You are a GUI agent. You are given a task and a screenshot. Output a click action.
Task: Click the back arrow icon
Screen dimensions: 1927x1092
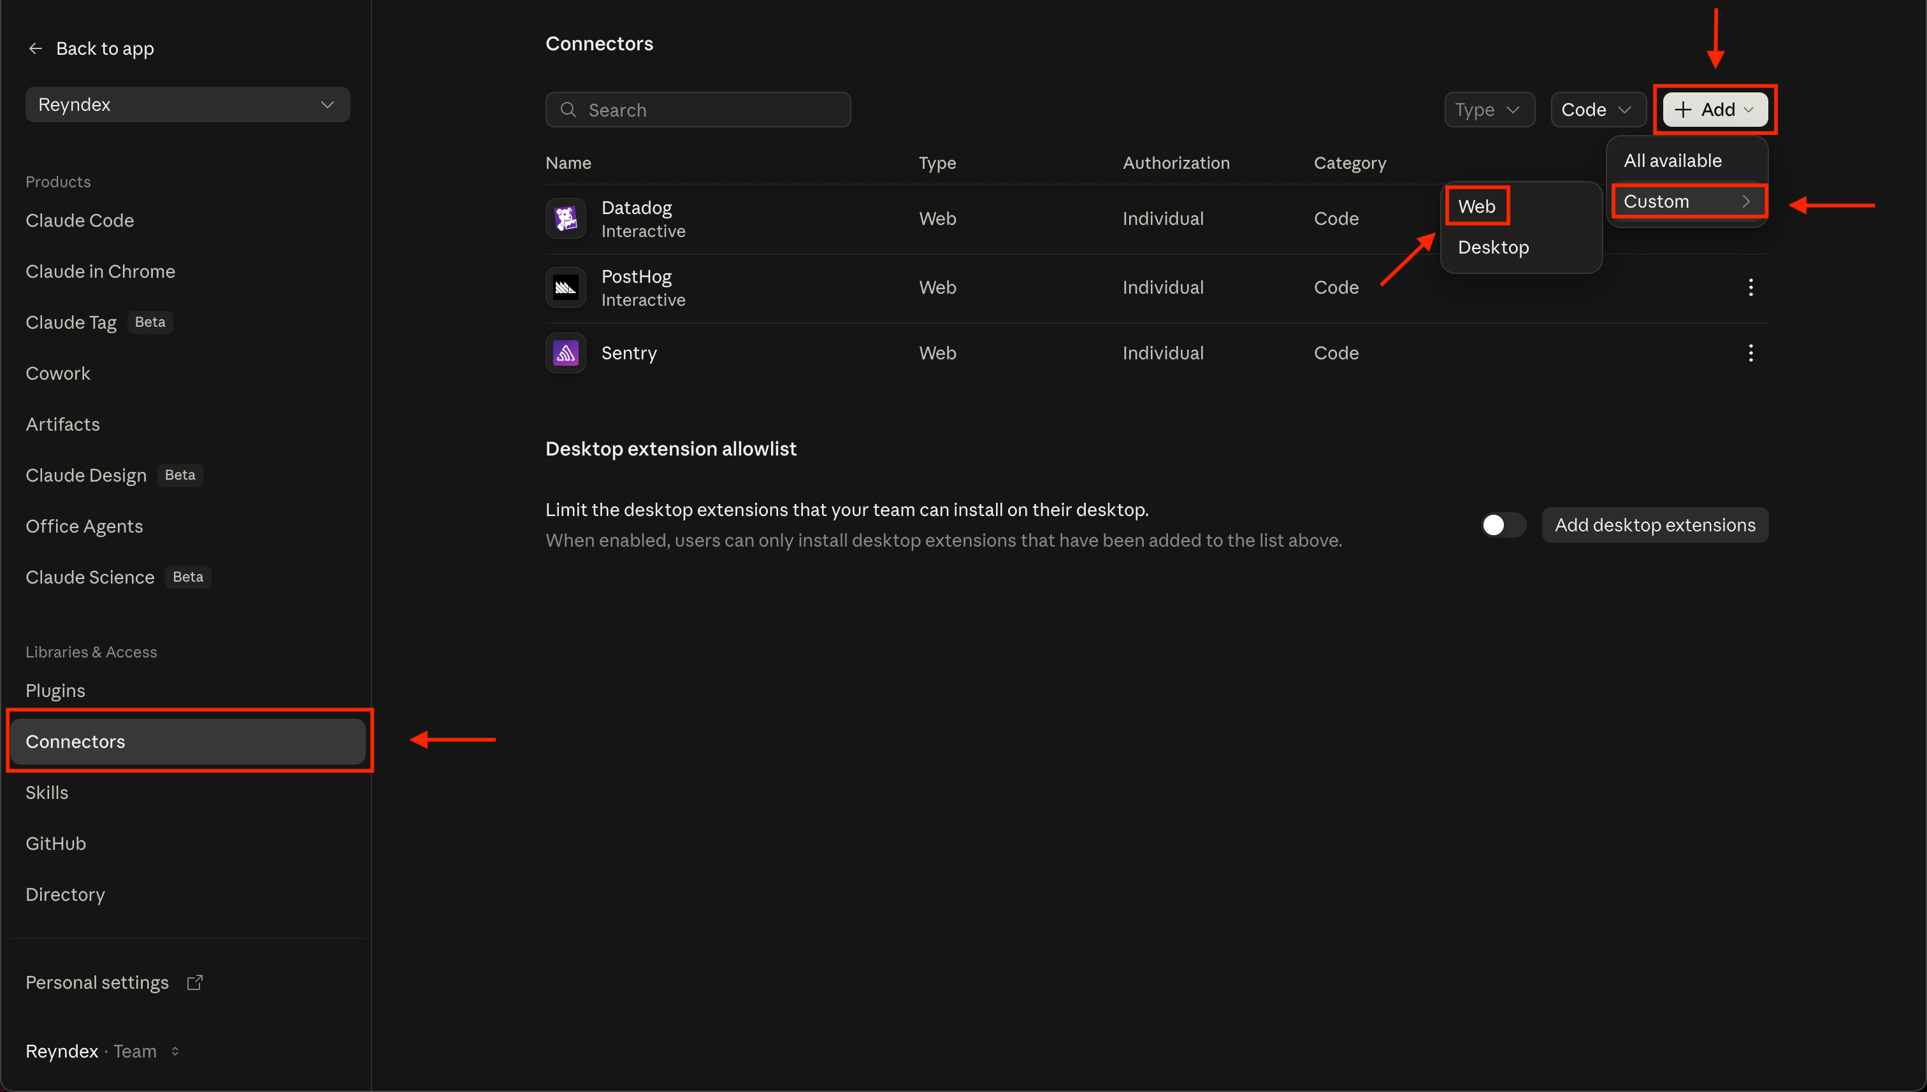[x=34, y=49]
